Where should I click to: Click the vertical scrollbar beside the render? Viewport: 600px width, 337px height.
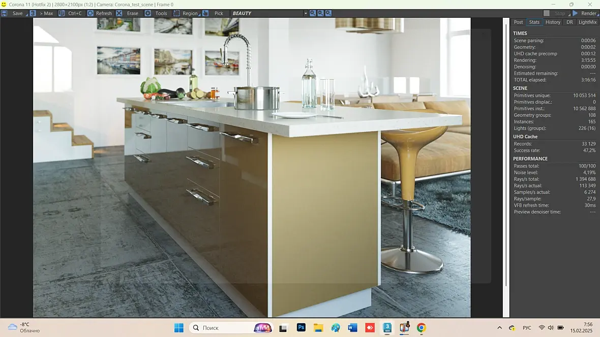[506, 167]
